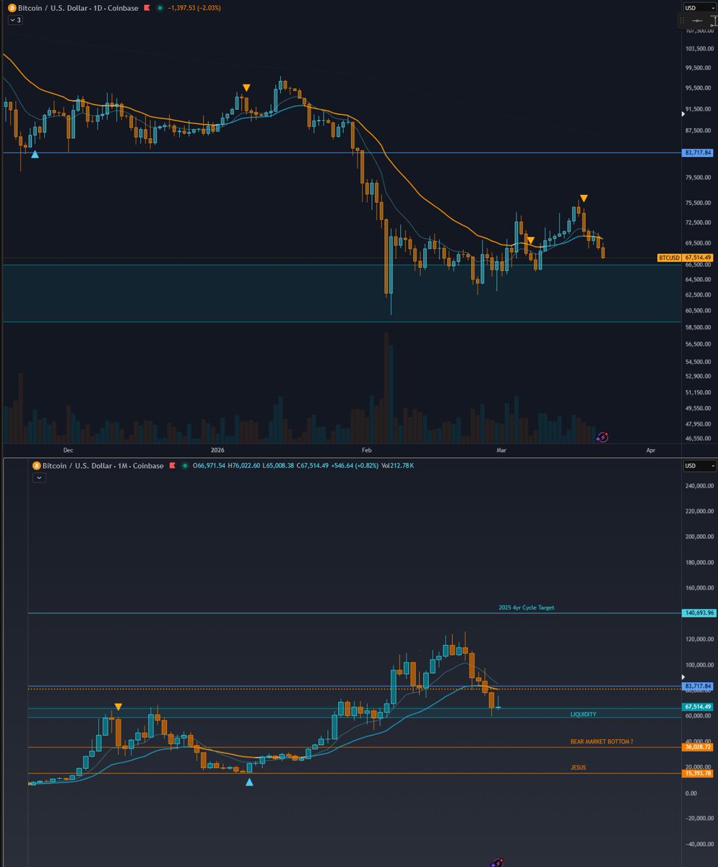Click the Bitcoin / U.S. Dollar 1D Coinbase title
The height and width of the screenshot is (867, 718).
pos(77,8)
